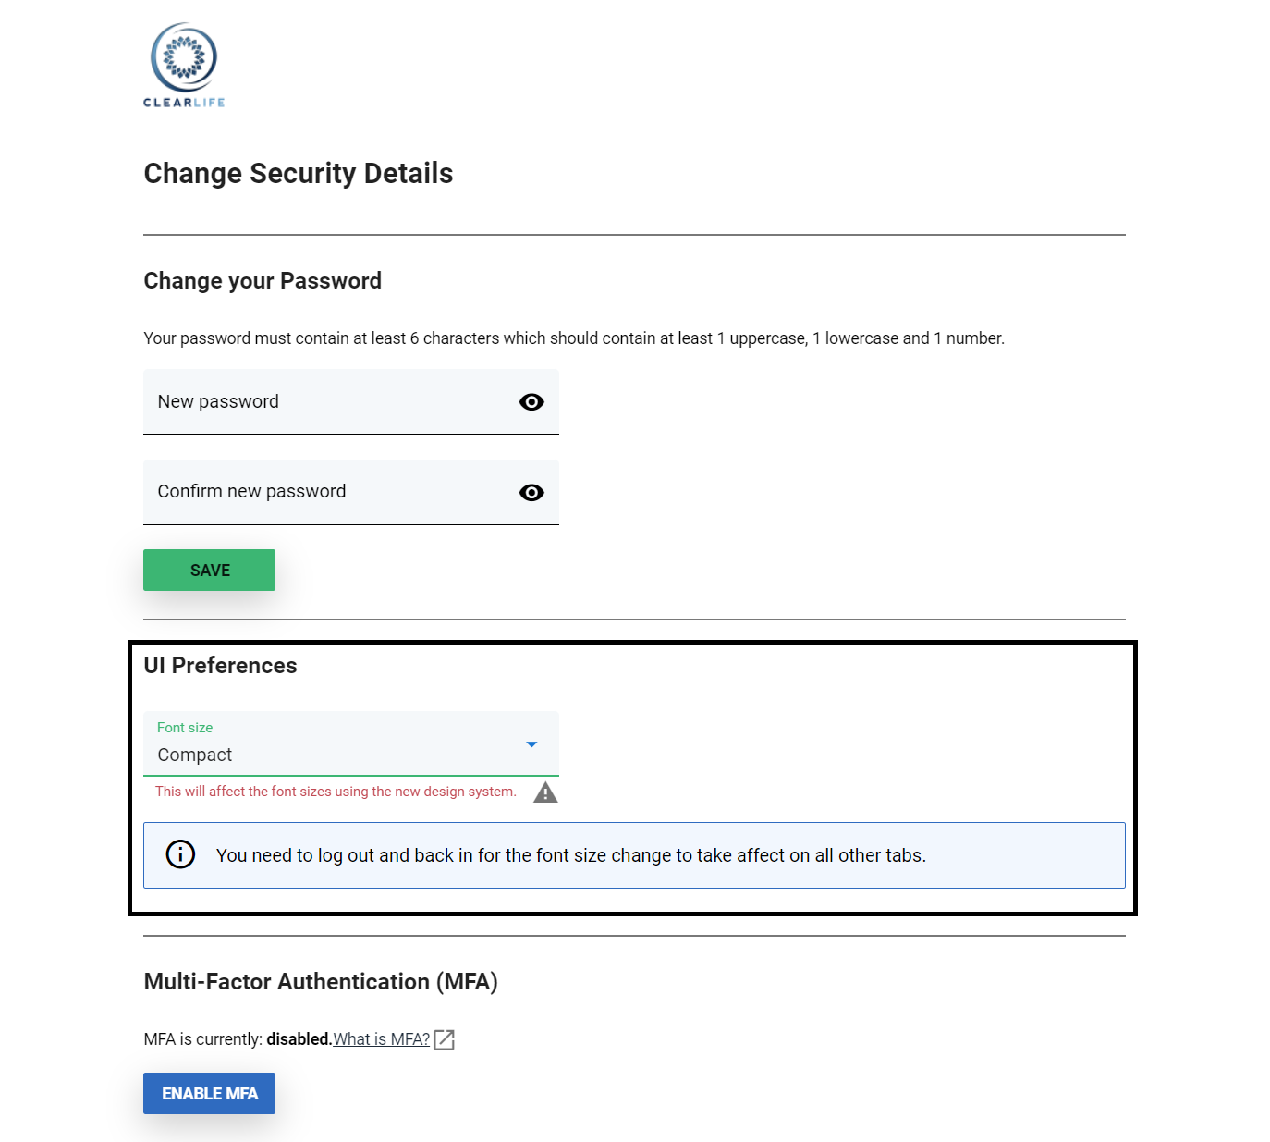Image resolution: width=1270 pixels, height=1142 pixels.
Task: Click the info circle icon in the banner
Action: [180, 854]
